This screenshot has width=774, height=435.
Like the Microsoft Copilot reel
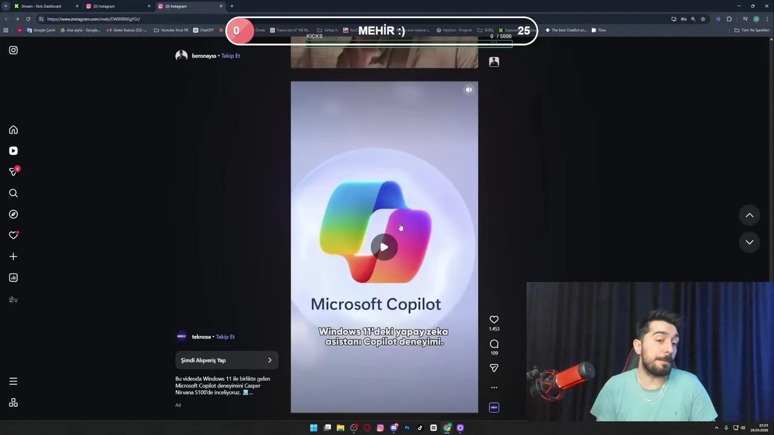point(494,320)
